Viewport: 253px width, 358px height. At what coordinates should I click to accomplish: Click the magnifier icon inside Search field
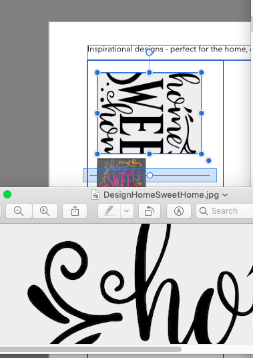tap(204, 211)
